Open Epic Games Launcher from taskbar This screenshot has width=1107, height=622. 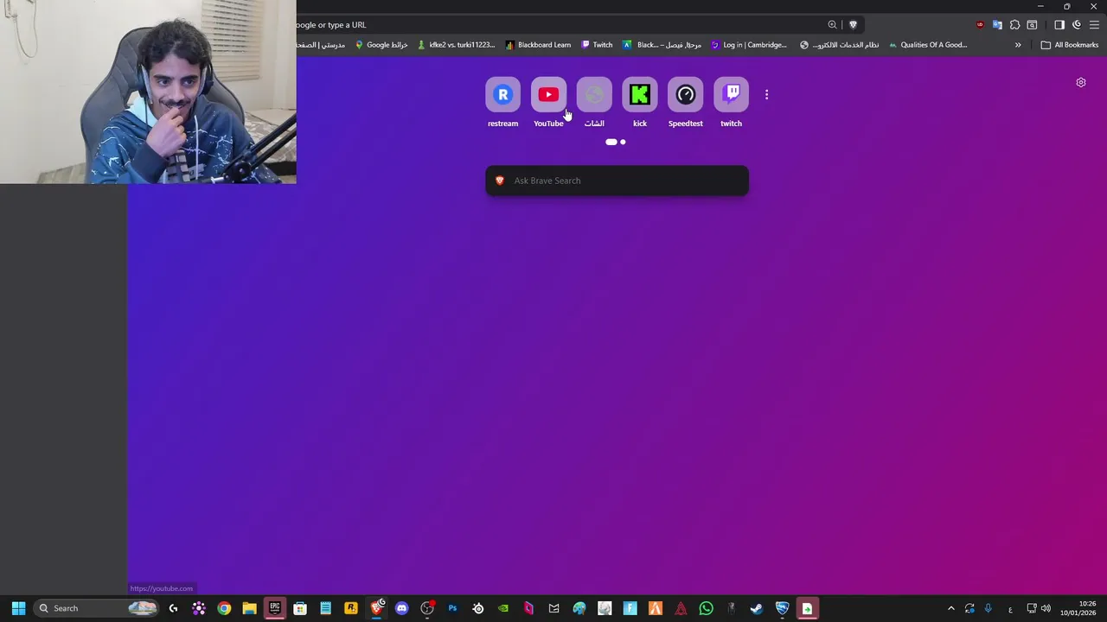tap(275, 608)
